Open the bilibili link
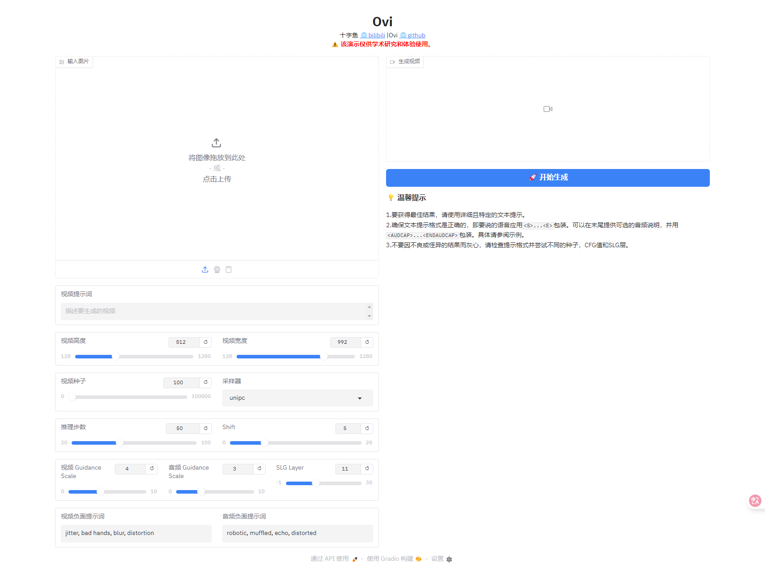 pos(376,35)
